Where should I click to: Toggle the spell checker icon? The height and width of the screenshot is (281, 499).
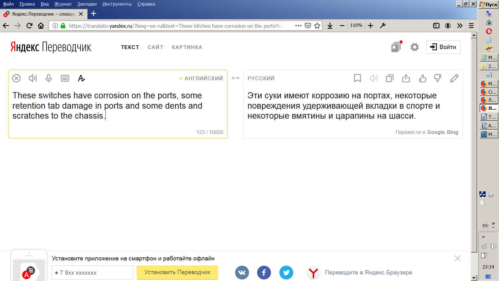coord(81,78)
